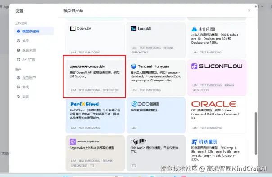Click the 我的账户 user icon
This screenshot has width=272, height=177.
pyautogui.click(x=18, y=78)
